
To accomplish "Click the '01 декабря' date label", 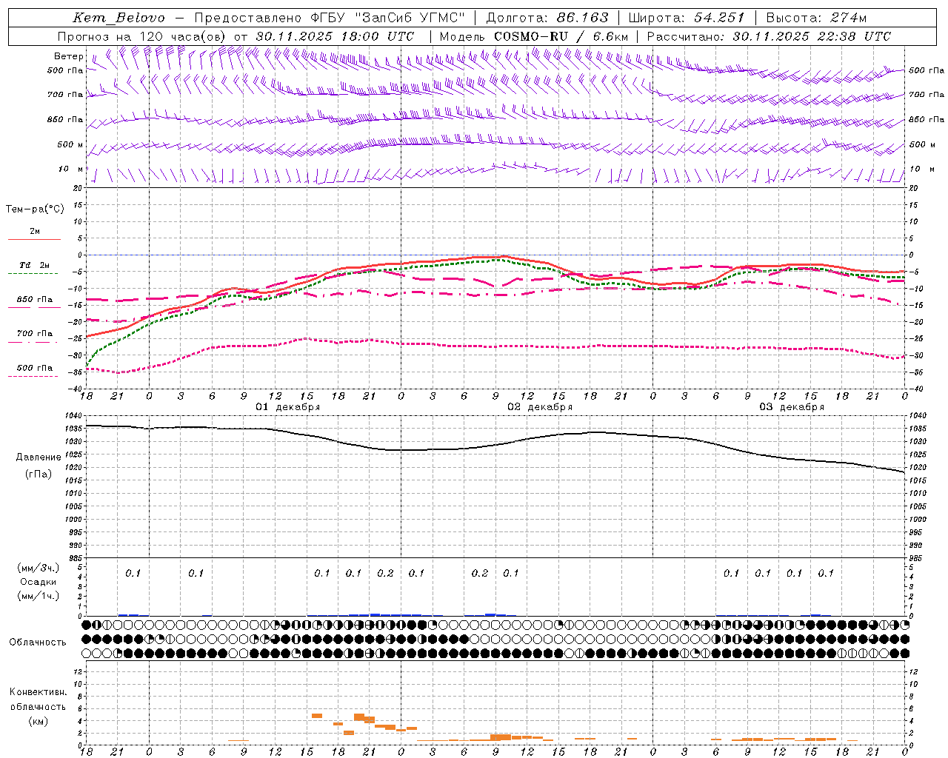I will pyautogui.click(x=288, y=407).
